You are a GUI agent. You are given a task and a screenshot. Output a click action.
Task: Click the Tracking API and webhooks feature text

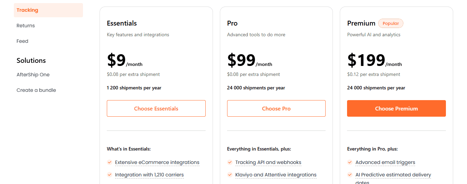[268, 162]
